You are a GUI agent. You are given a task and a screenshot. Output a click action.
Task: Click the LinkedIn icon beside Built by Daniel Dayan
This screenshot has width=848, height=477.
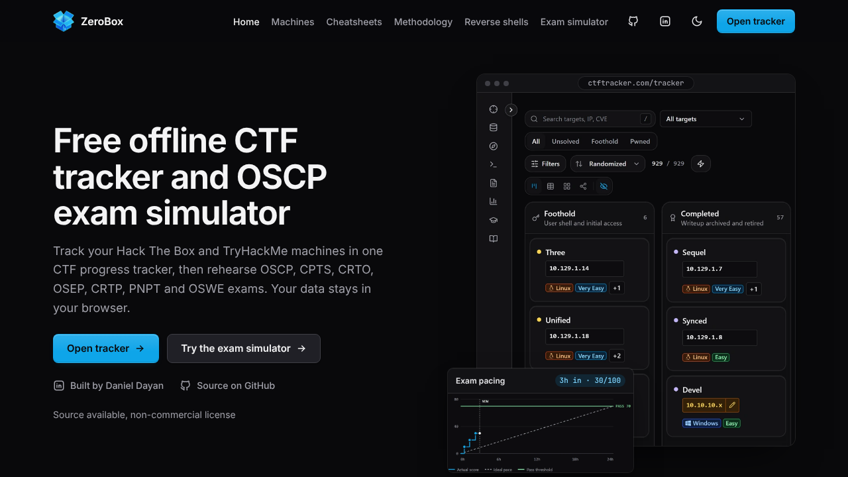59,386
